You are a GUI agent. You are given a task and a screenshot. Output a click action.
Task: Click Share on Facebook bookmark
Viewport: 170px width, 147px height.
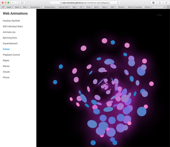[x=135, y=7]
